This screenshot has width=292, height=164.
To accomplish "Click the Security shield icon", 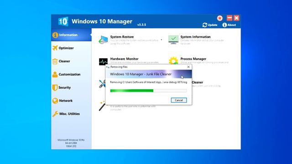I will pyautogui.click(x=55, y=87).
